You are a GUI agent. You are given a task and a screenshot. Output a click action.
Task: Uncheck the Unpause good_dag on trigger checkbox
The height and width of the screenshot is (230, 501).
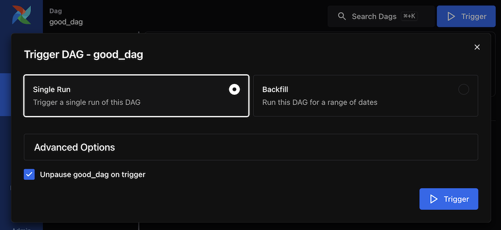(x=29, y=174)
